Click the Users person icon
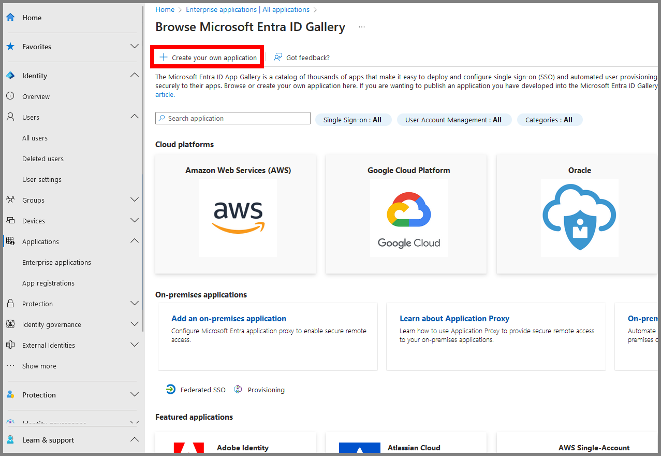The width and height of the screenshot is (661, 456). [x=10, y=117]
